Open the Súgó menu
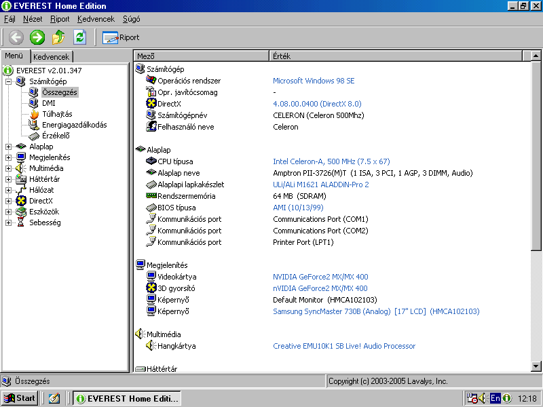This screenshot has width=543, height=407. [131, 19]
